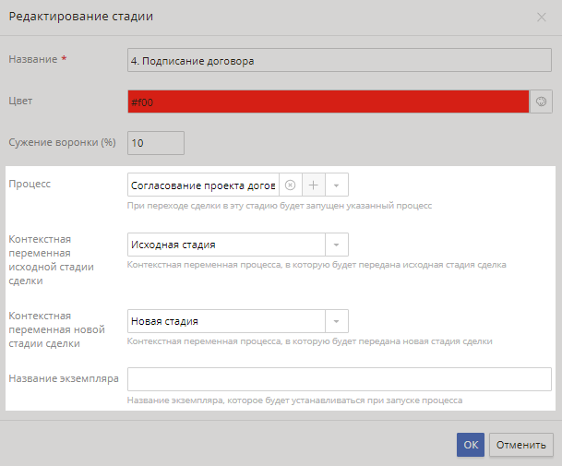This screenshot has height=466, width=562.
Task: Click the 'Сужение воронки (%)' label
Action: coord(63,142)
